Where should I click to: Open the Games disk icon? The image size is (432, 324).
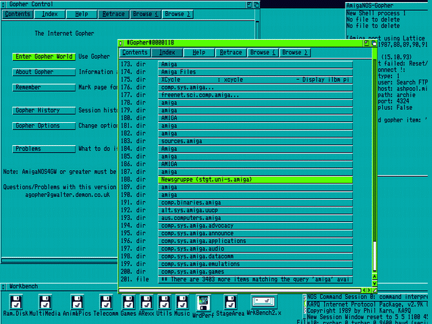[x=128, y=301]
